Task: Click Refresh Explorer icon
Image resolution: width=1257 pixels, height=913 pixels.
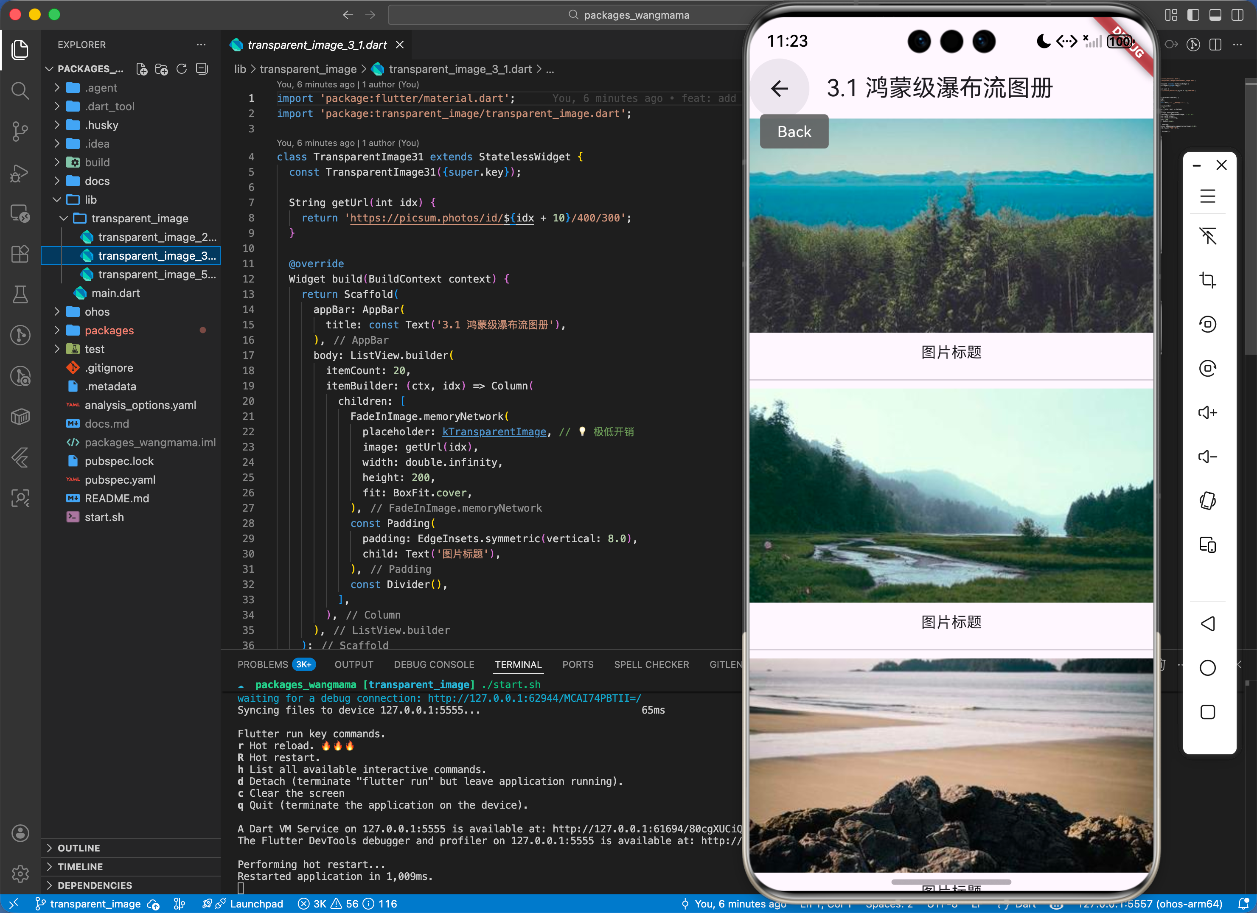Action: (x=182, y=69)
